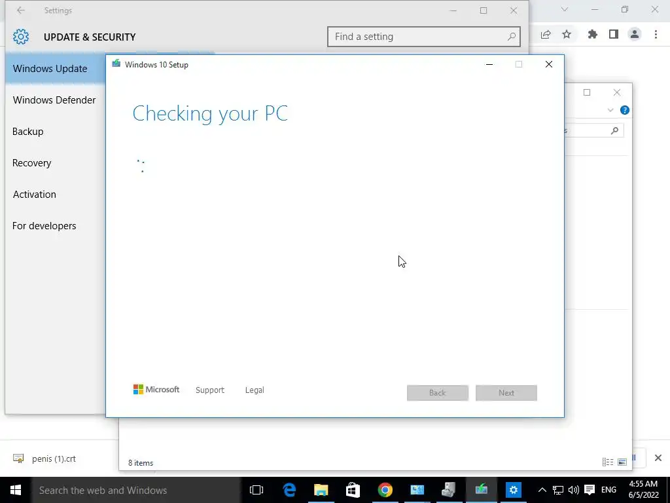Go to Recovery in Settings sidebar
The height and width of the screenshot is (503, 670).
pyautogui.click(x=31, y=163)
